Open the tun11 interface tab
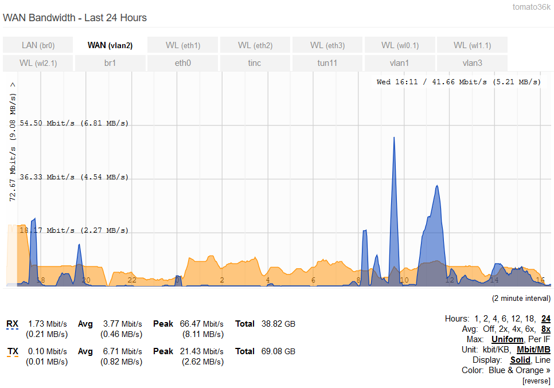The width and height of the screenshot is (554, 388). pos(327,63)
